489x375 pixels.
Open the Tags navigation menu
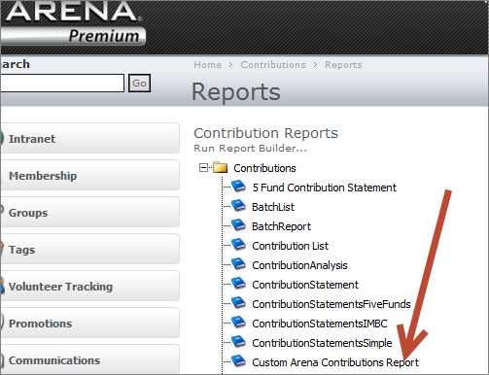pos(89,249)
